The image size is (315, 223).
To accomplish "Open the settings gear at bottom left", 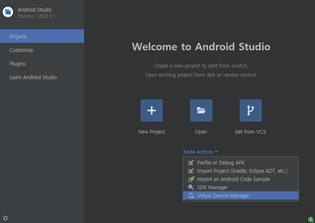I will [5, 218].
